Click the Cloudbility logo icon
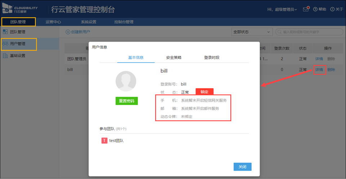Screen dimensions: 346x179 8,9
